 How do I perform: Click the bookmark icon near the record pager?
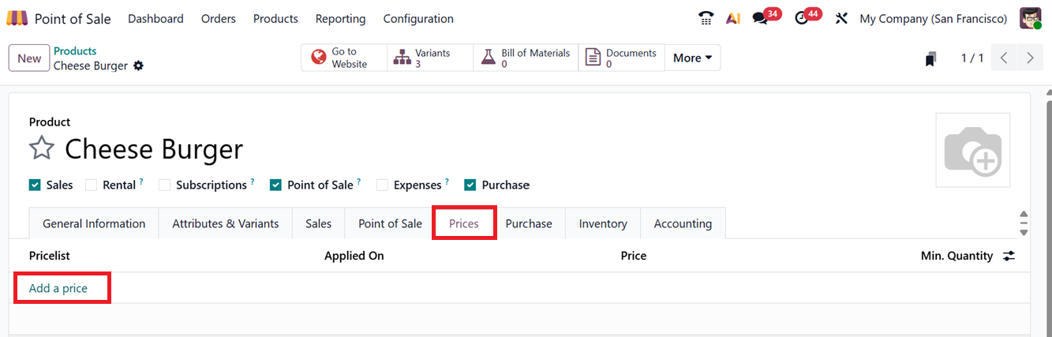coord(931,58)
